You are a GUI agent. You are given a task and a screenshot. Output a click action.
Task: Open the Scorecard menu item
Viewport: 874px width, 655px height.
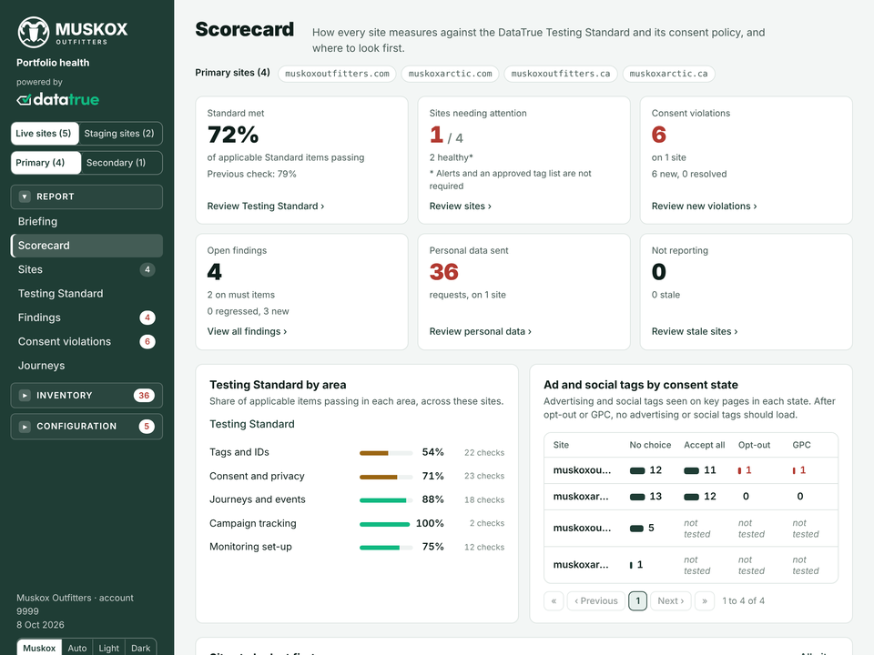click(x=86, y=246)
